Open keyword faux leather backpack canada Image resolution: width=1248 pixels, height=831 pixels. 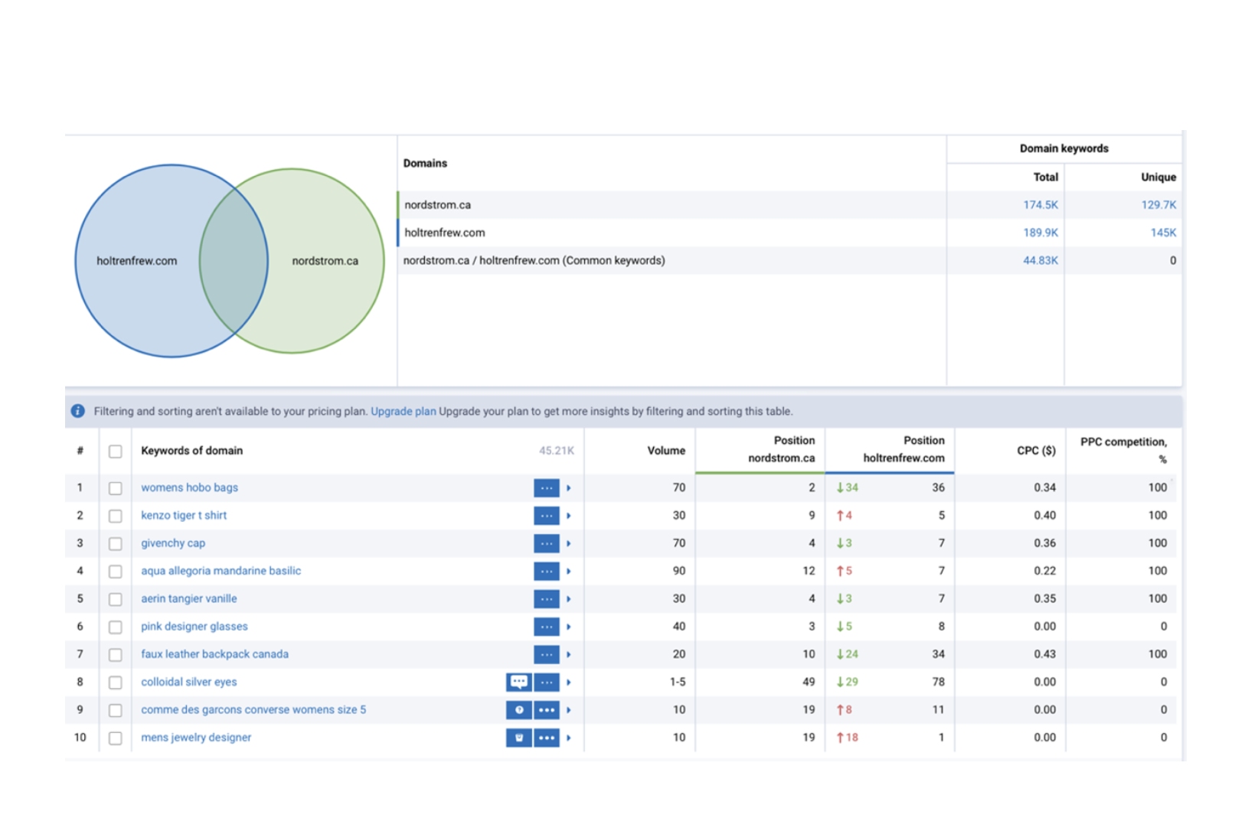coord(214,654)
